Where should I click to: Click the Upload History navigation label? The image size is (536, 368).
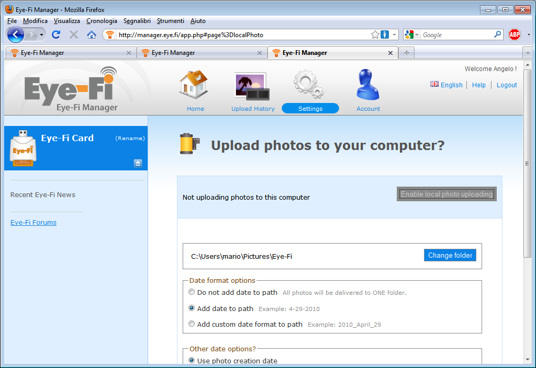253,109
